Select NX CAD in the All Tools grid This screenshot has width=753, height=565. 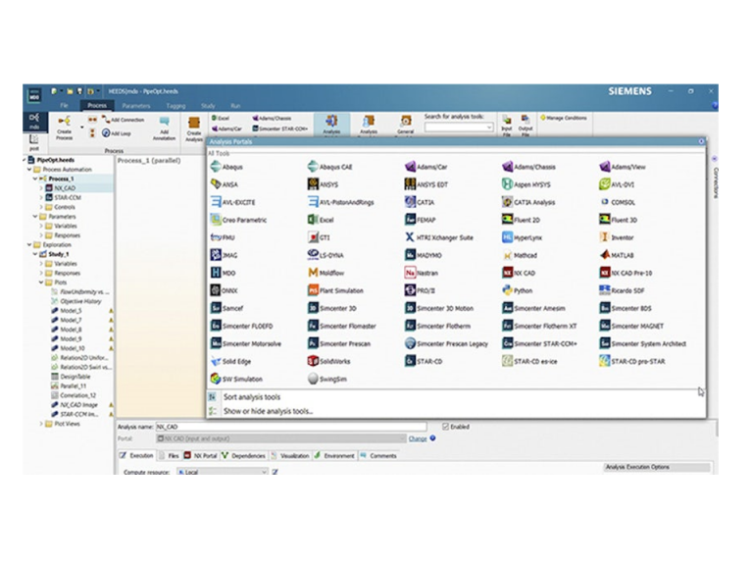[519, 273]
